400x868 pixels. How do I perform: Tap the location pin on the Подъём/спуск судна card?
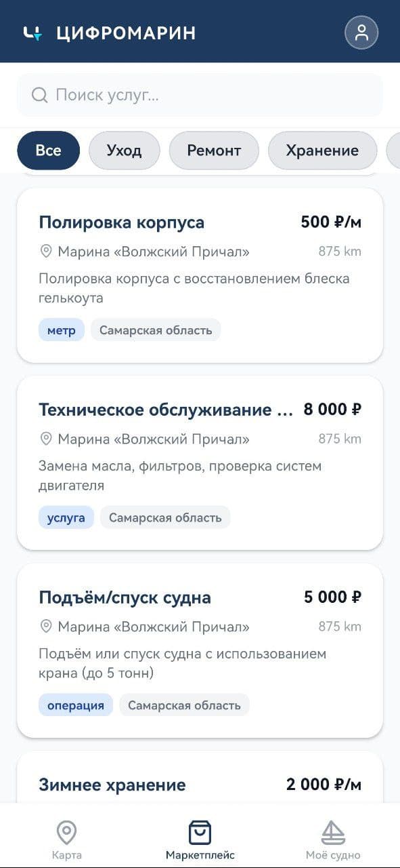[45, 626]
